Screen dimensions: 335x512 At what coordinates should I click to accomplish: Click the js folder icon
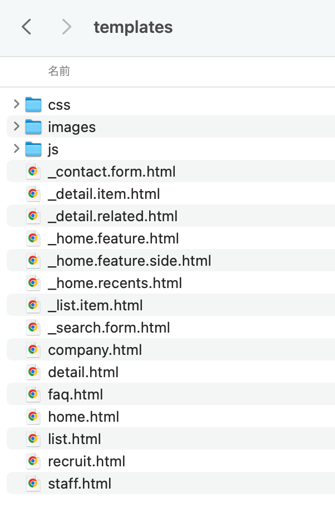click(x=33, y=149)
